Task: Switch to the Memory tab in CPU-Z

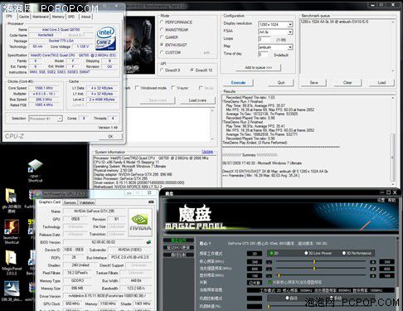Action: [58, 17]
